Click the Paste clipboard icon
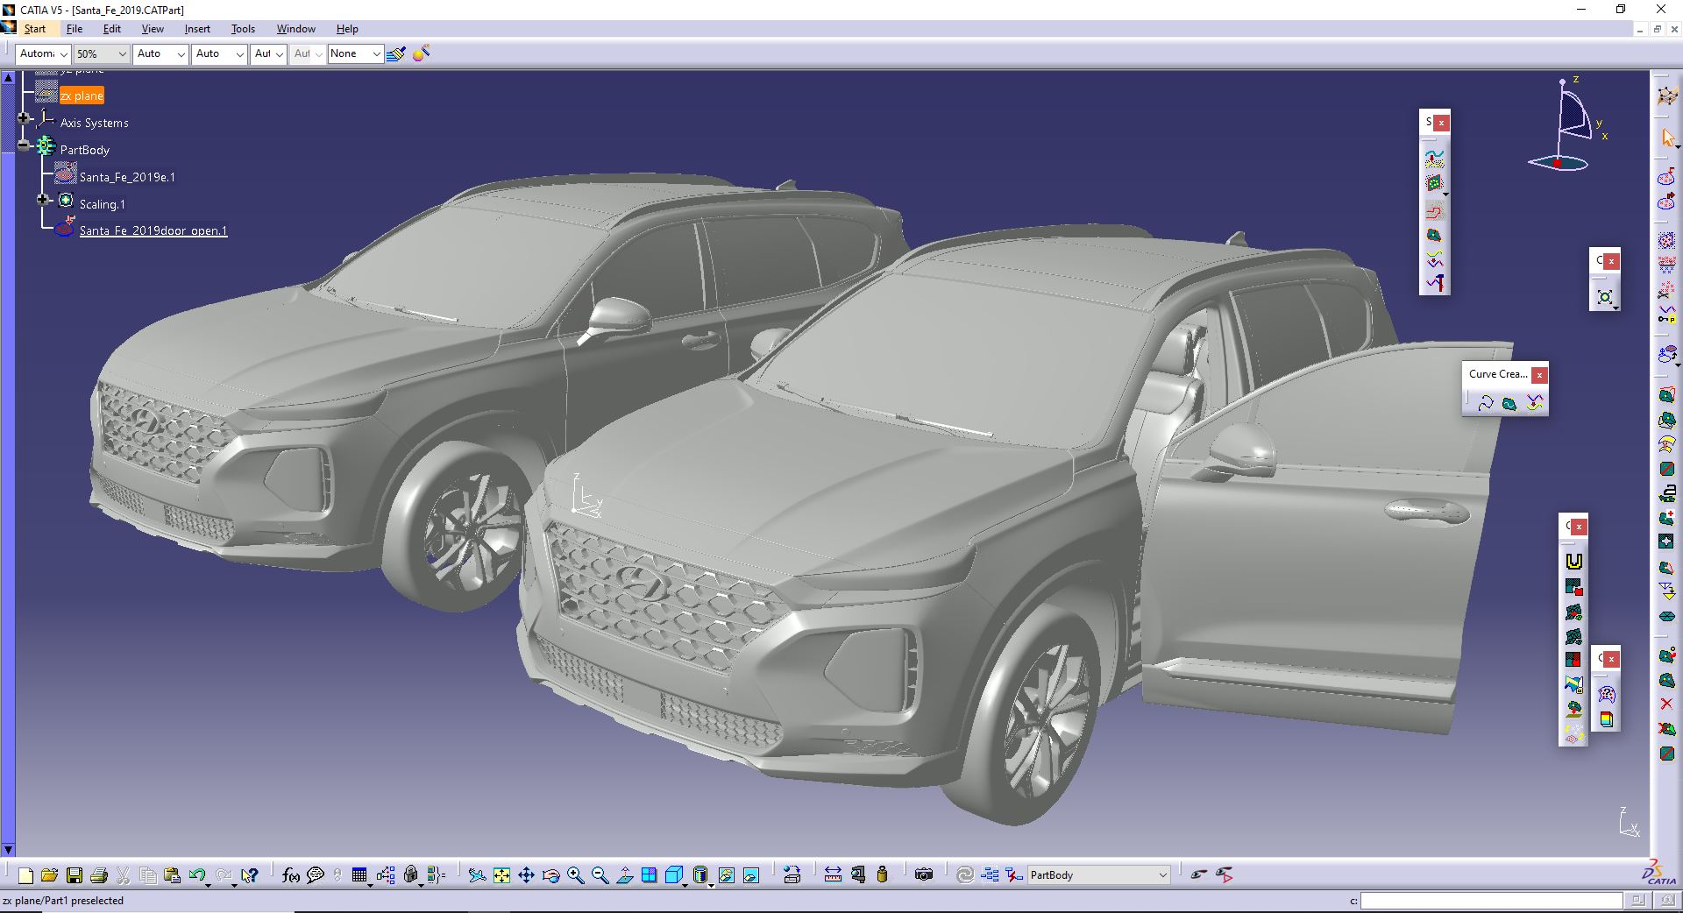Screen dimensions: 1683x913 point(172,874)
